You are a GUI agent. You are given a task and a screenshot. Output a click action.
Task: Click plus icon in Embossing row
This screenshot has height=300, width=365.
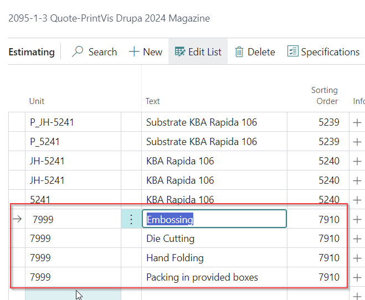357,219
